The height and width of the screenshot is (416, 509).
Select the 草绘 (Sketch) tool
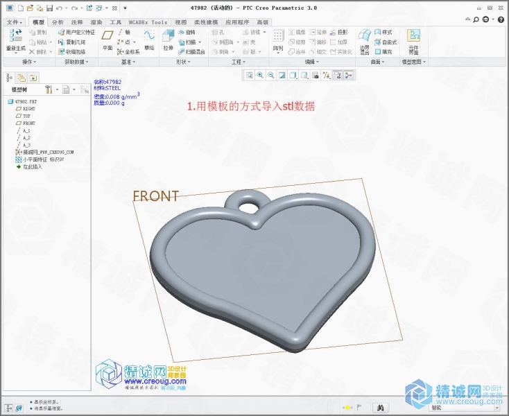coord(149,40)
